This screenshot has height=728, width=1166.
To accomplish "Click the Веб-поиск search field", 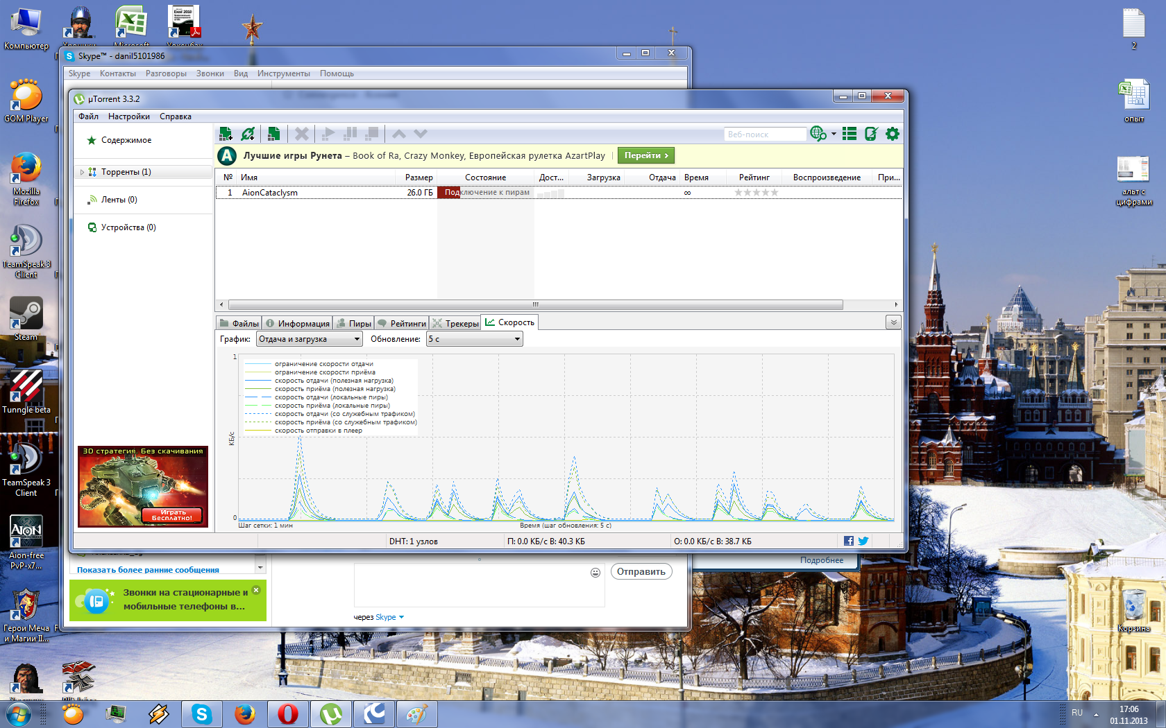I will (765, 135).
